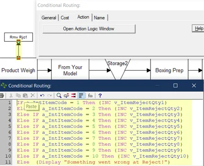Toggle the text alignment lines icon

coord(81,96)
